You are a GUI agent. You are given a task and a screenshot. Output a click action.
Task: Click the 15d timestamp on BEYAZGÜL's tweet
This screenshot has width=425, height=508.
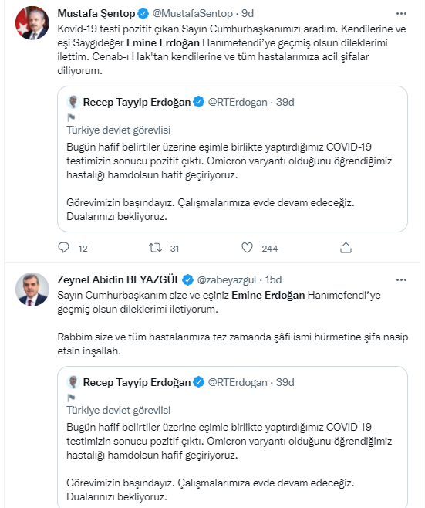(274, 280)
